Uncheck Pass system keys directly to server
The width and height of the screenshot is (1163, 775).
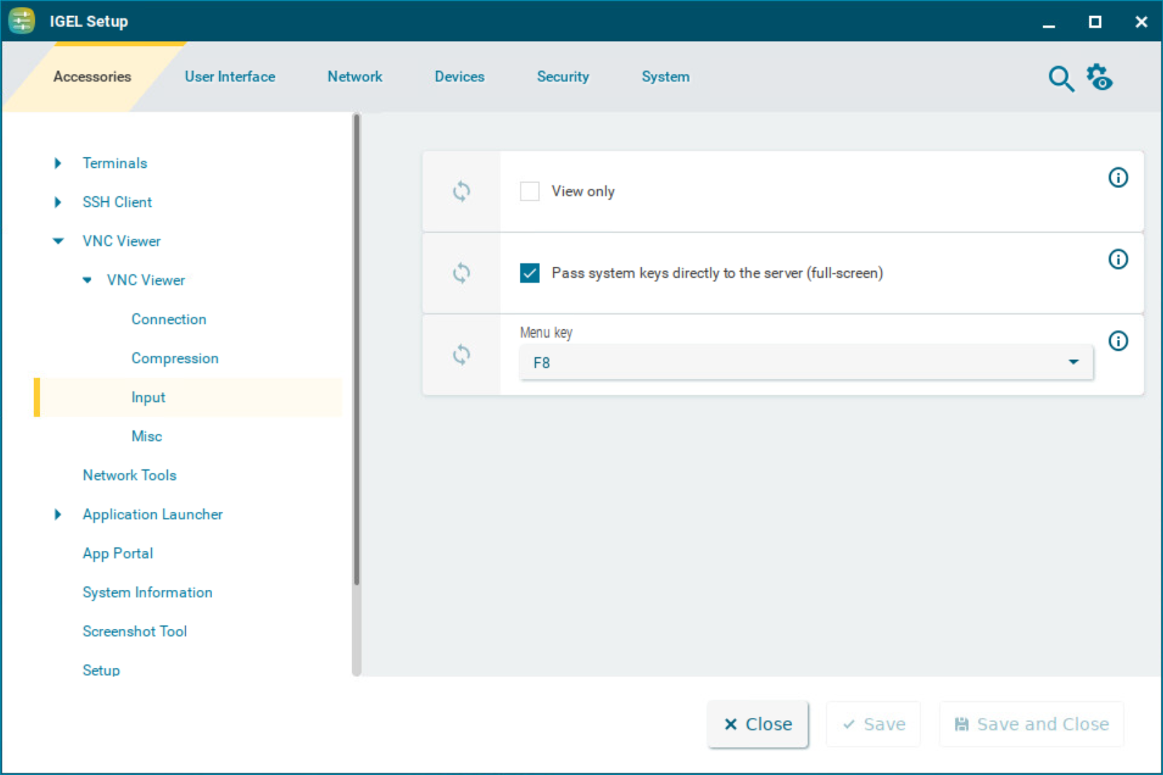[x=530, y=273]
